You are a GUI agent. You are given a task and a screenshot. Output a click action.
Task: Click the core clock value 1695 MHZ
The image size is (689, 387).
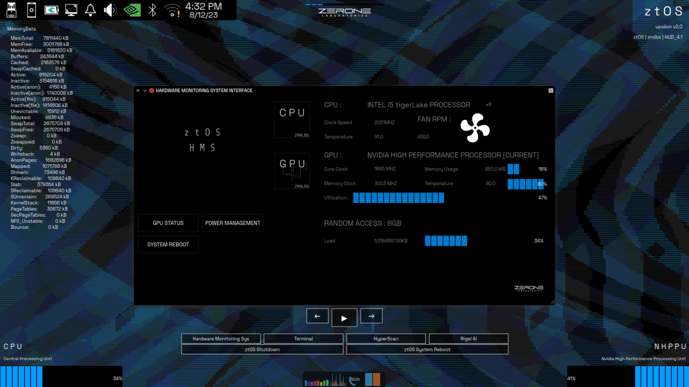[385, 169]
